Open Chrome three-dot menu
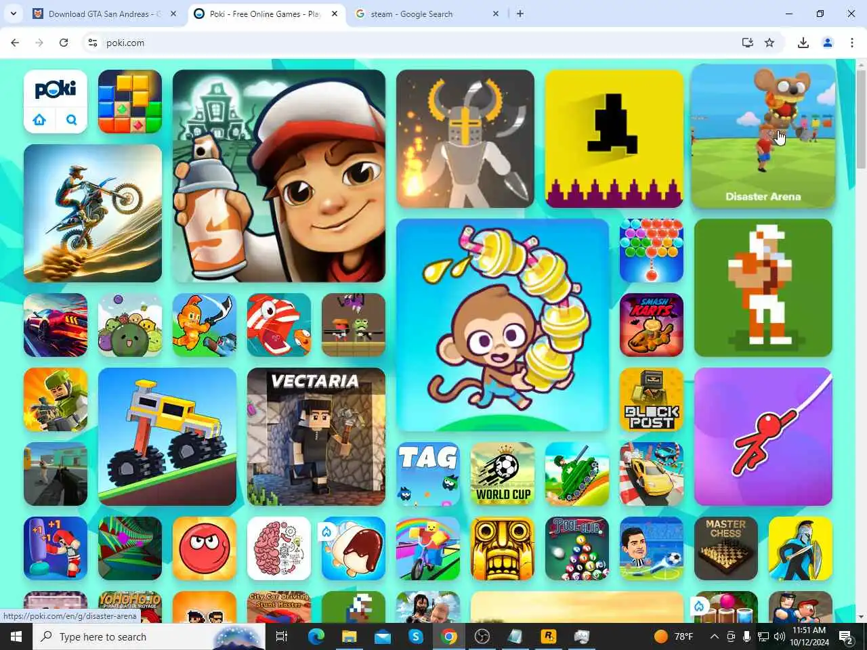 pos(852,43)
